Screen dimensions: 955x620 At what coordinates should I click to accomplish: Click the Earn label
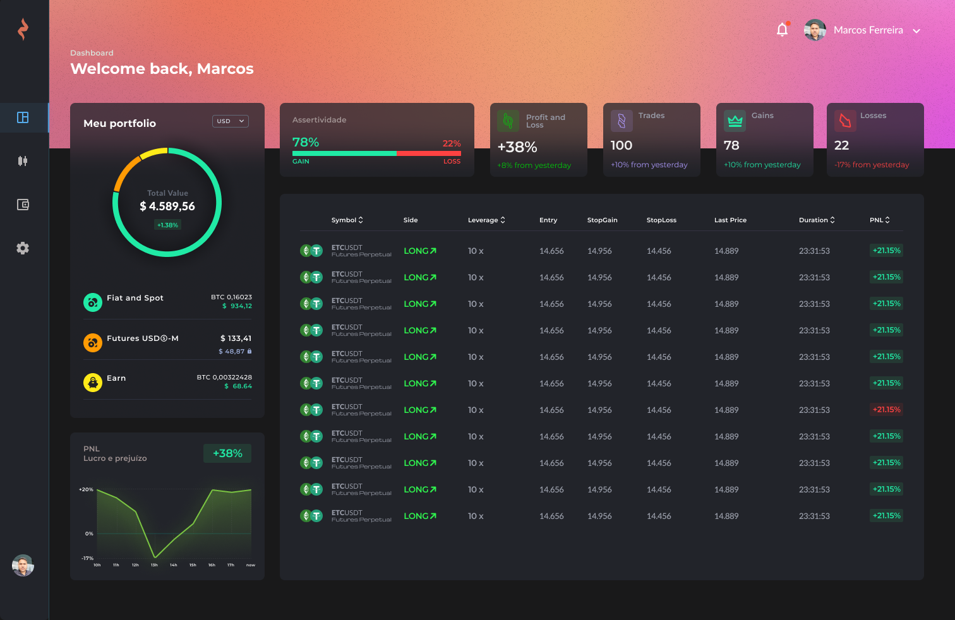coord(116,378)
